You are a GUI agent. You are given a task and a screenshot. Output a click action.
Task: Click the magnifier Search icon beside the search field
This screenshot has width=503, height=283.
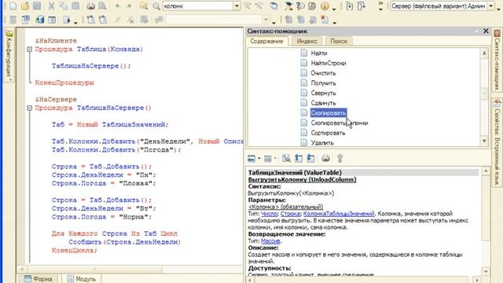coord(156,6)
